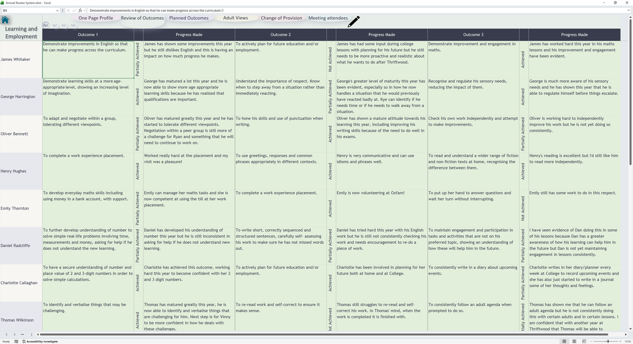Click horizontal scroll left arrow
The image size is (633, 344).
point(38,334)
